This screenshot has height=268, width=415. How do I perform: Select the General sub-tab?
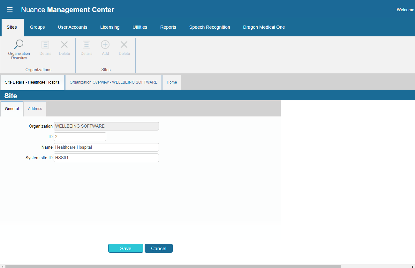(x=12, y=109)
